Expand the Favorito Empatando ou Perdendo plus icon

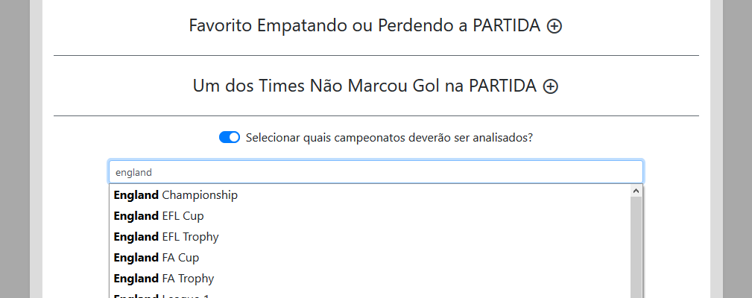click(x=554, y=26)
